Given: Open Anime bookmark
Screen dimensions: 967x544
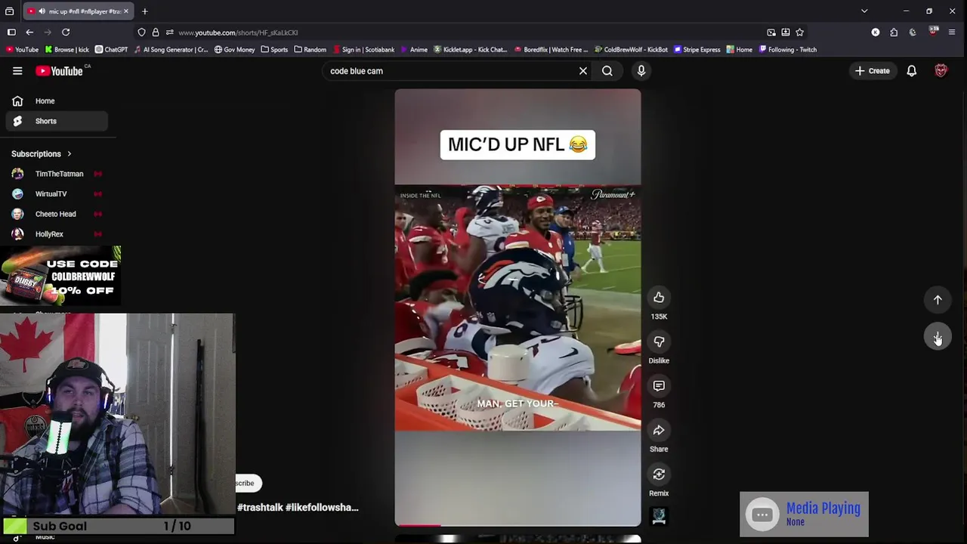Looking at the screenshot, I should [x=414, y=50].
